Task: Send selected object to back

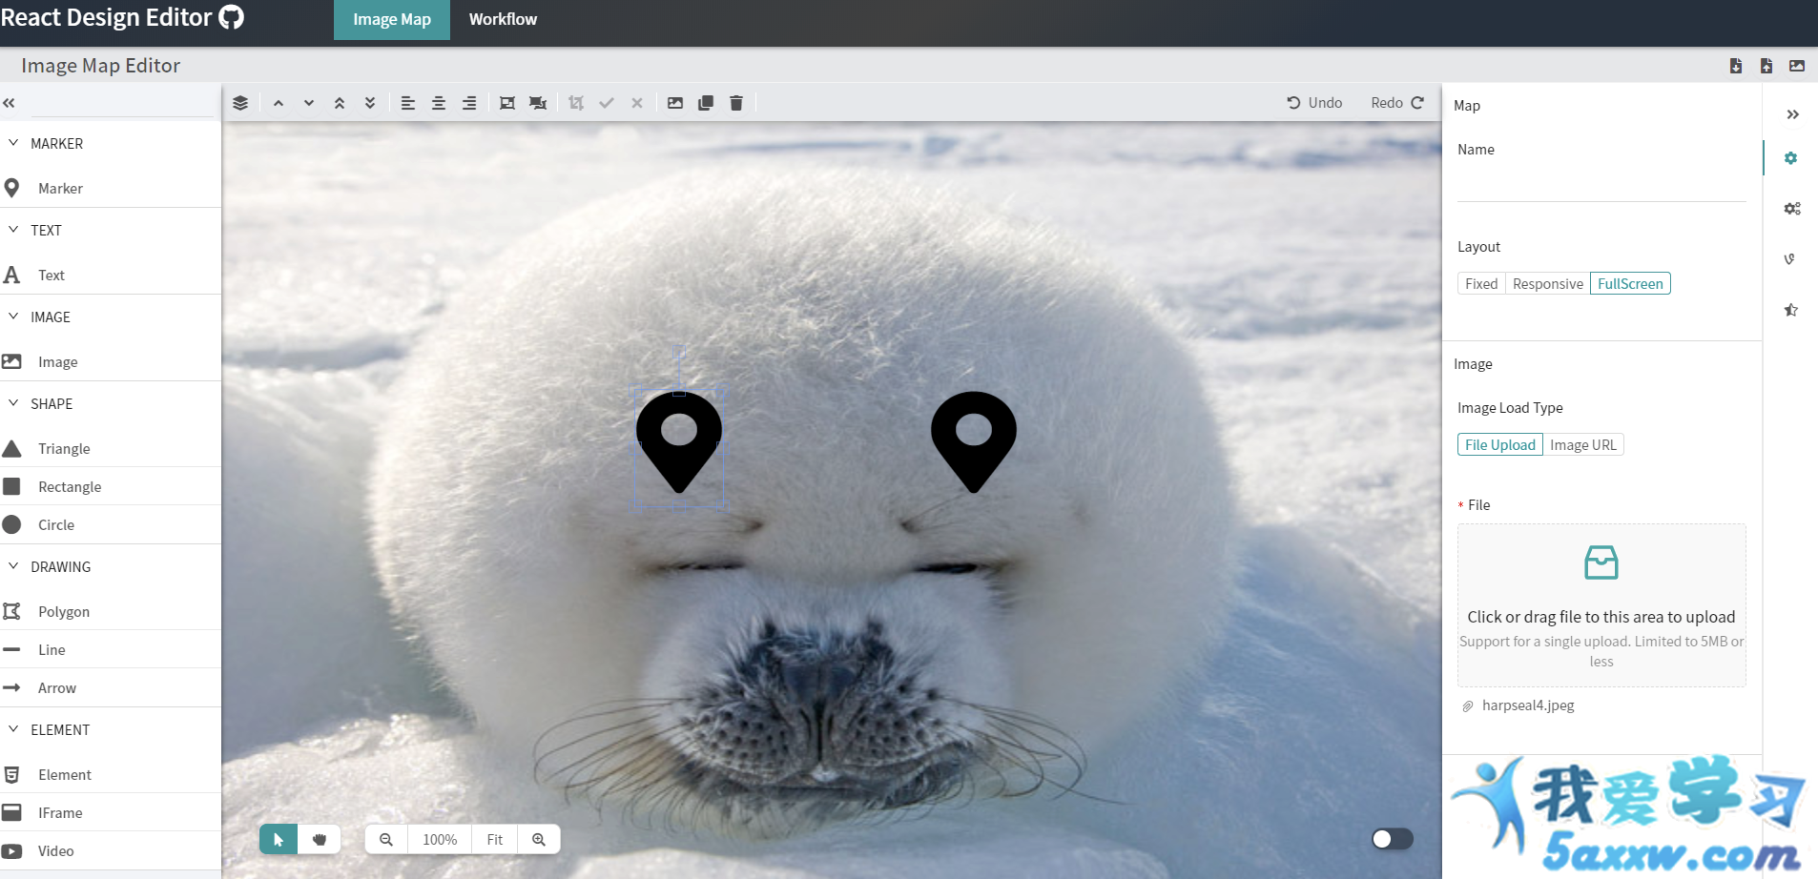Action: [x=370, y=103]
